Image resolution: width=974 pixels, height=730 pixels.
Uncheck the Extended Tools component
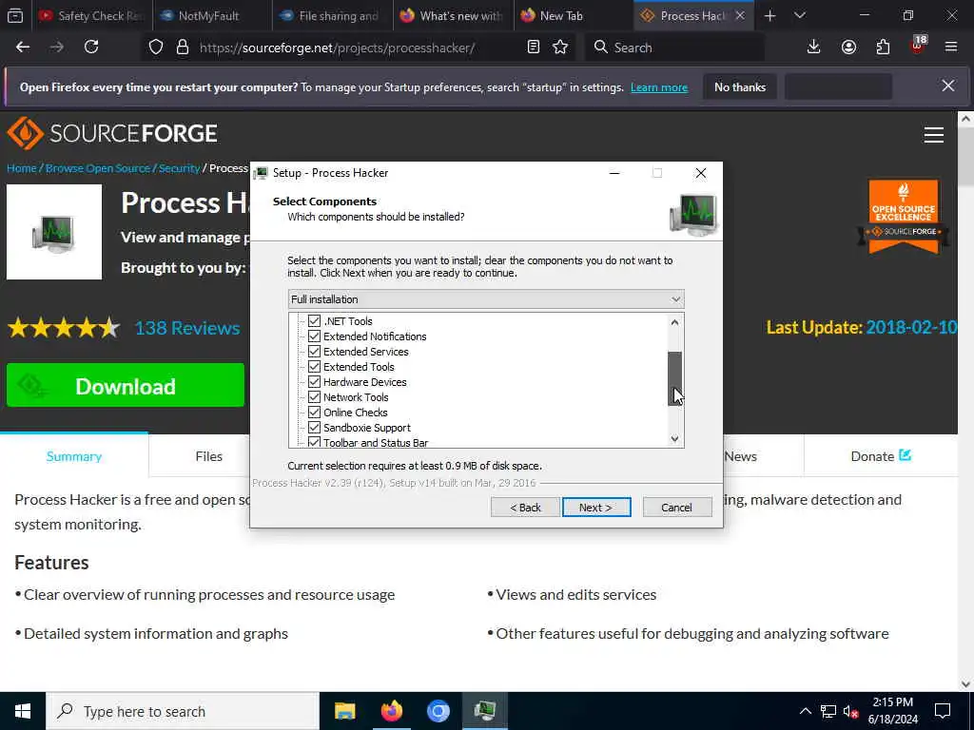pos(314,367)
